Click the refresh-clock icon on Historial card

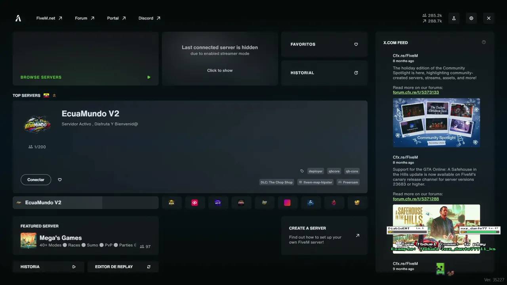tap(356, 73)
